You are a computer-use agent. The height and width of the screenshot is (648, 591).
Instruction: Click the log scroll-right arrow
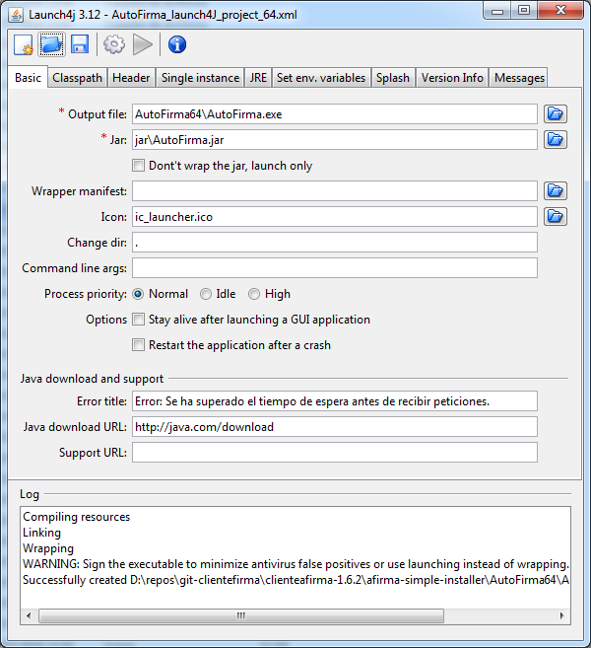pos(562,615)
